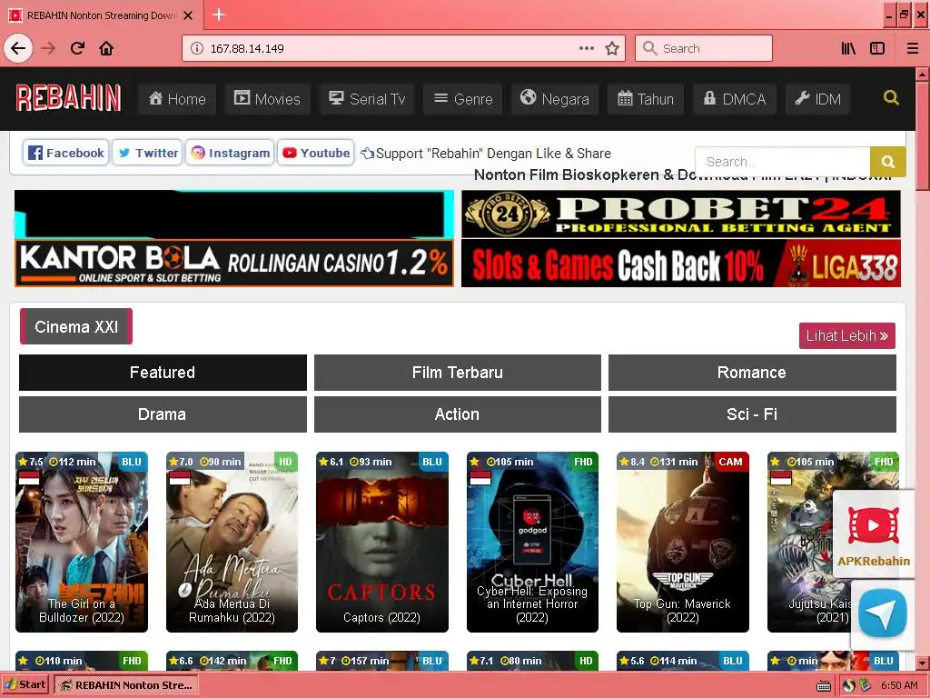This screenshot has height=698, width=930.
Task: Open The Girl on a Bulldozer poster
Action: point(82,542)
